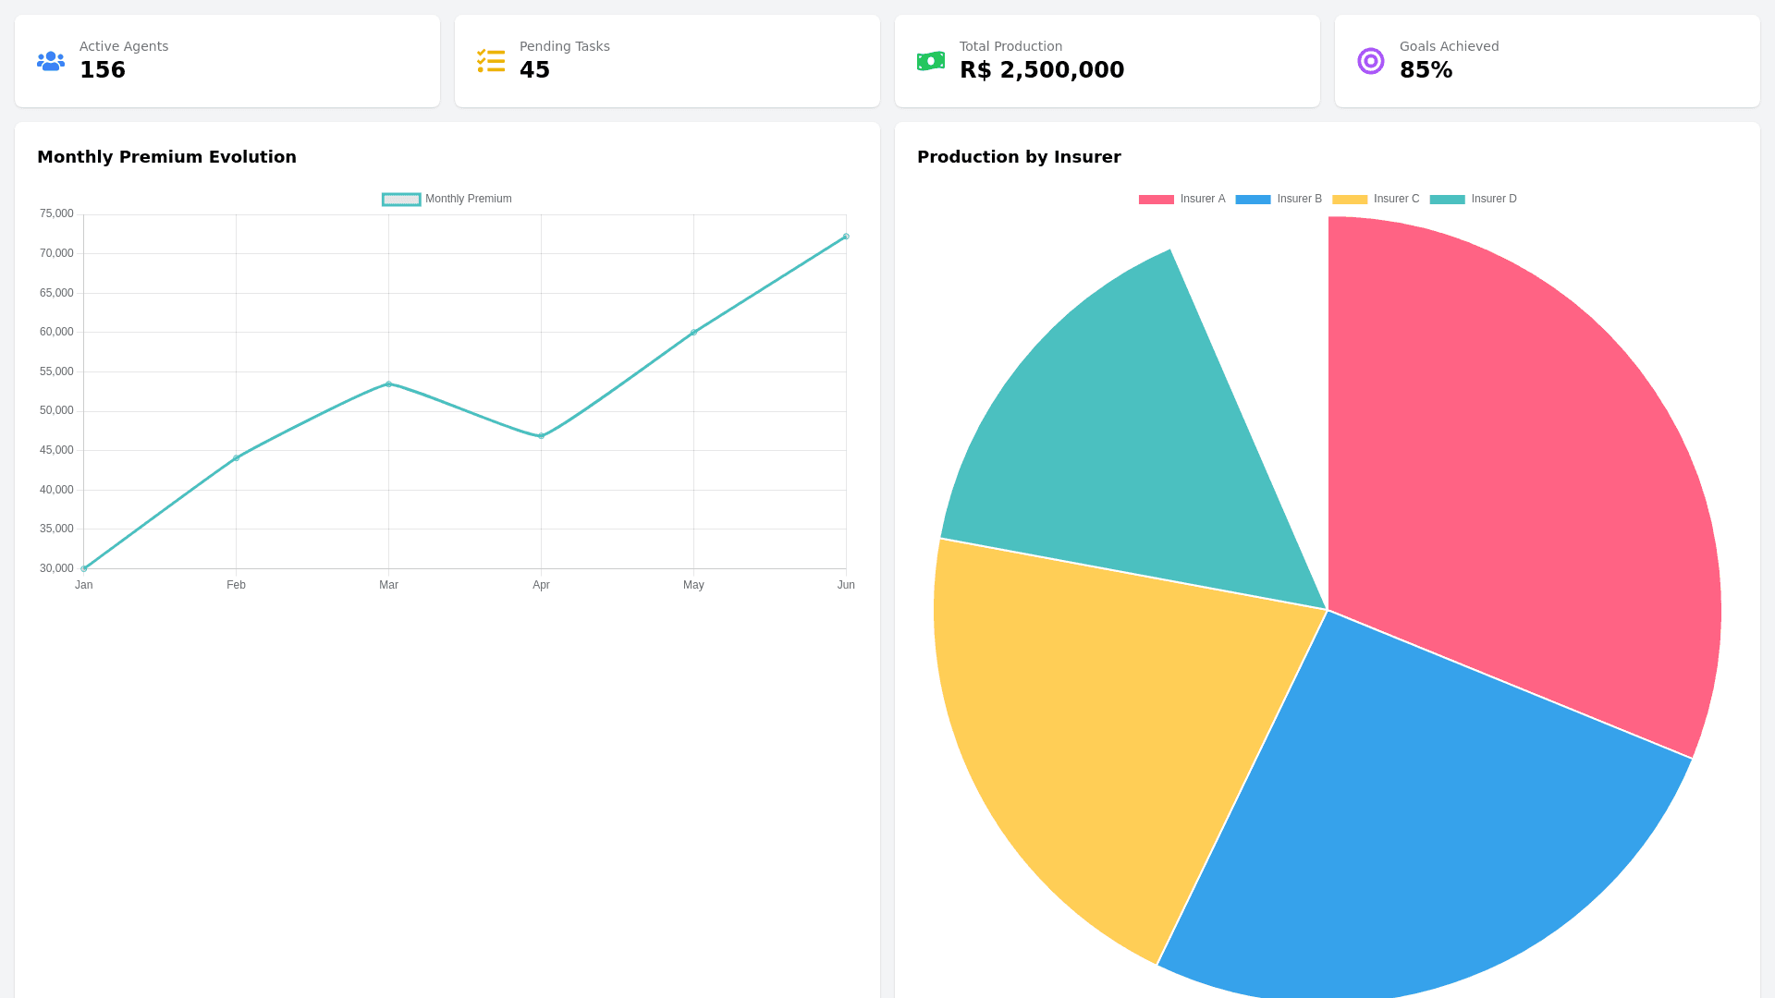
Task: Click the Pending Tasks checklist icon
Action: pos(491,61)
